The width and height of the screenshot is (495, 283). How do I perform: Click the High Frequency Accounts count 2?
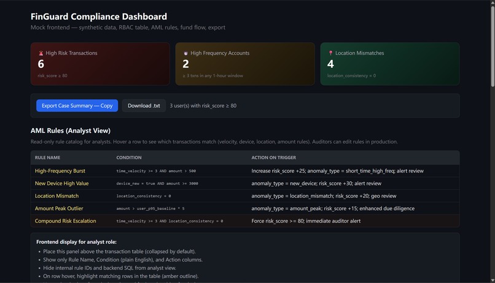185,64
